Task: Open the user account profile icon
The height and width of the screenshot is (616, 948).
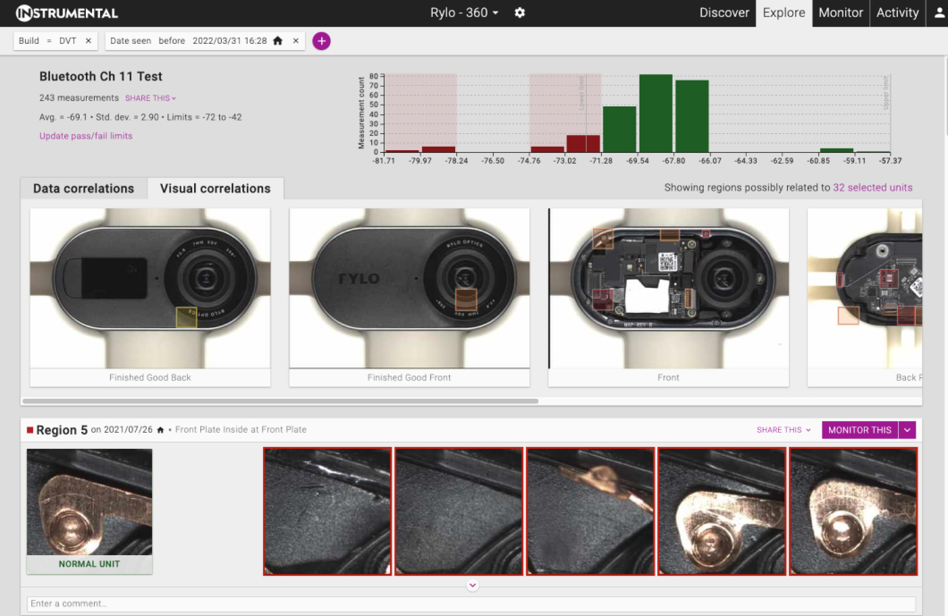Action: [x=939, y=13]
